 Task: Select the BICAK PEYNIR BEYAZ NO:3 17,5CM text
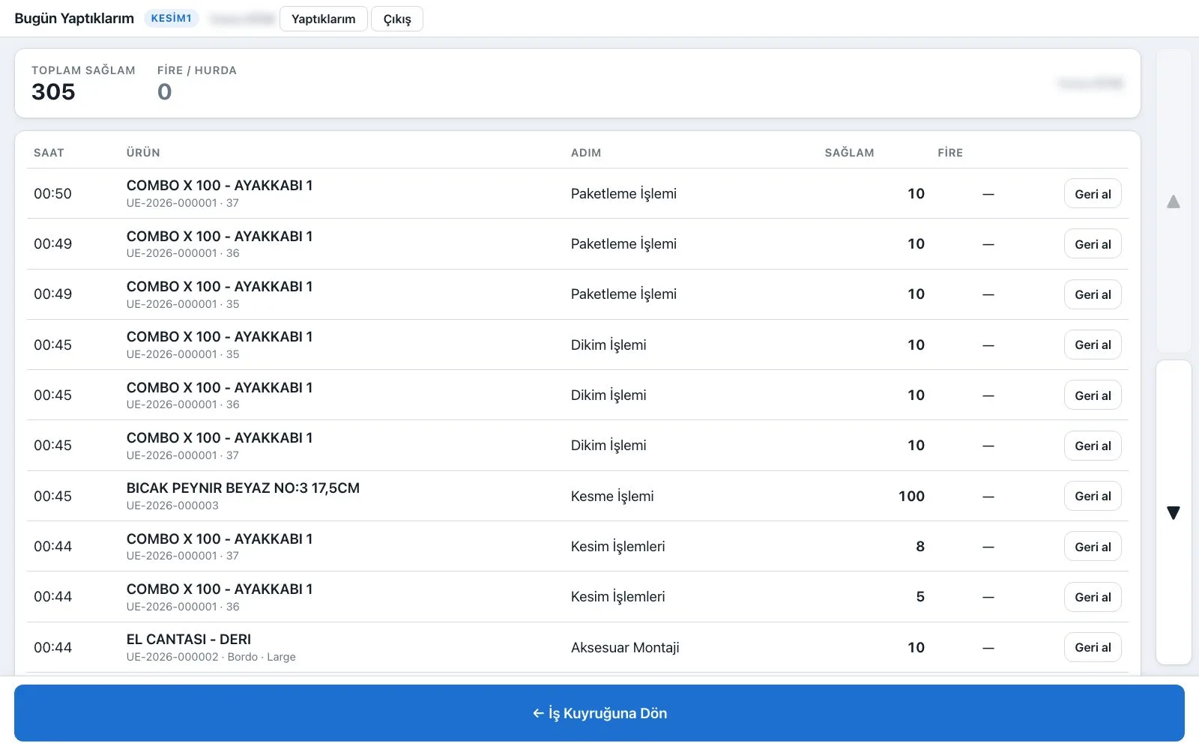(x=243, y=488)
